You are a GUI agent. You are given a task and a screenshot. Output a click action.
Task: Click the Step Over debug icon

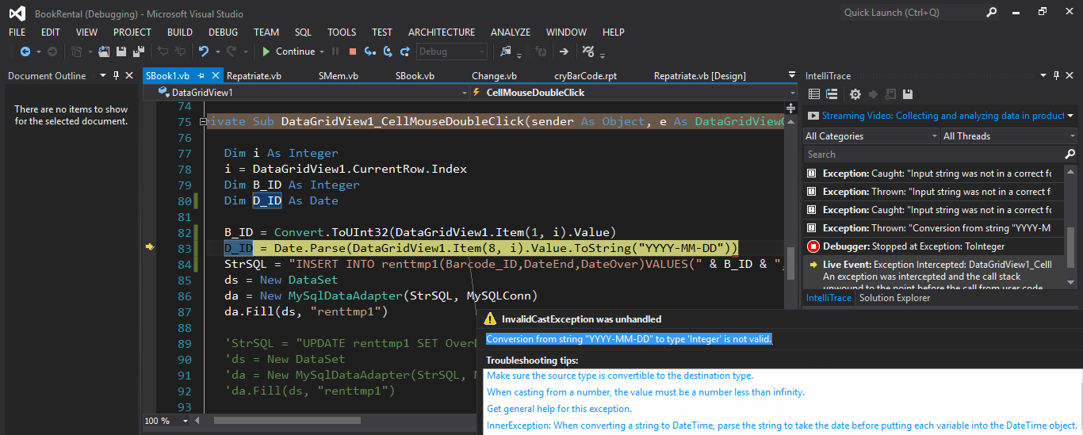[x=388, y=52]
